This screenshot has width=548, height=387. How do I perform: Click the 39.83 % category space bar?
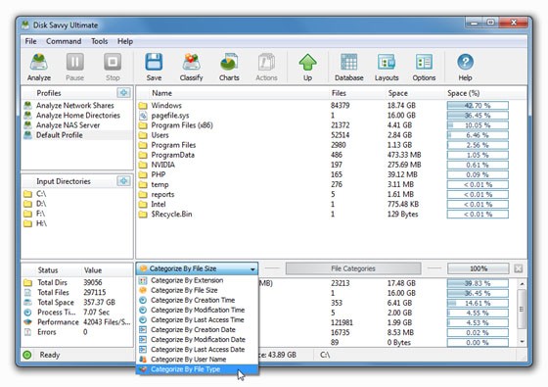coord(478,283)
